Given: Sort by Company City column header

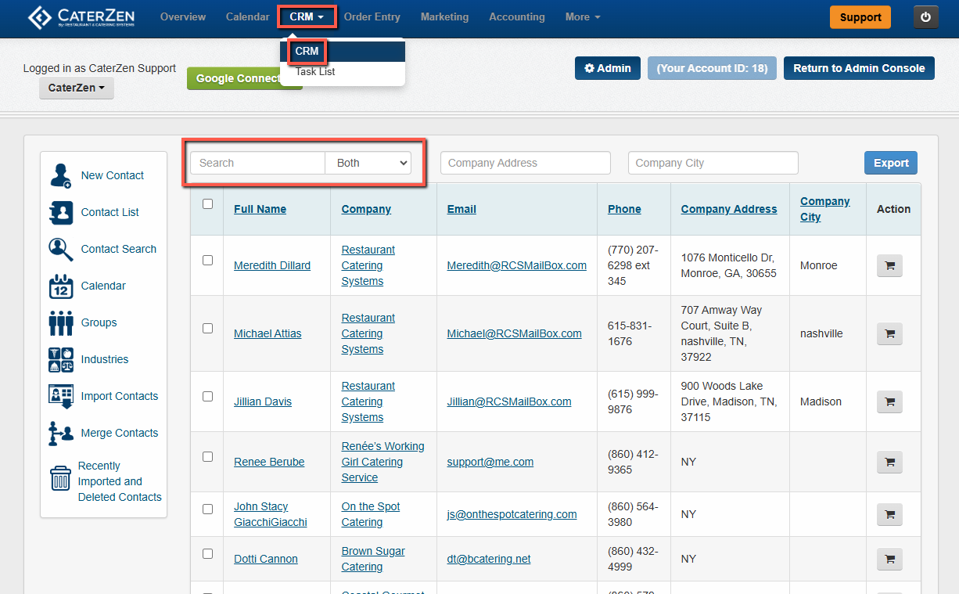Looking at the screenshot, I should tap(824, 209).
